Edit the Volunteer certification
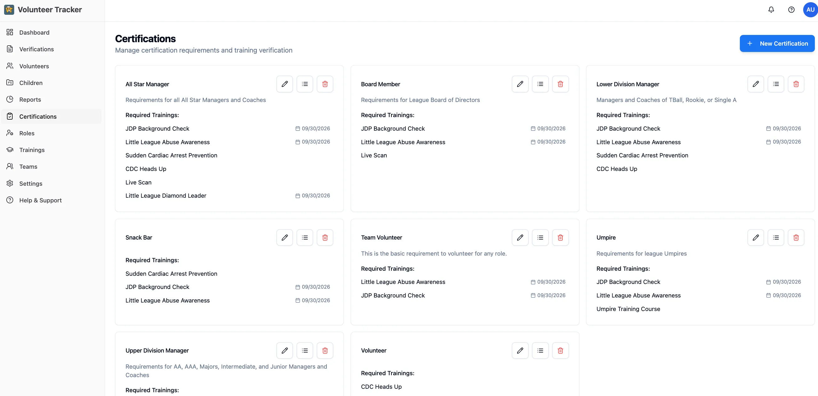This screenshot has width=818, height=396. 520,350
